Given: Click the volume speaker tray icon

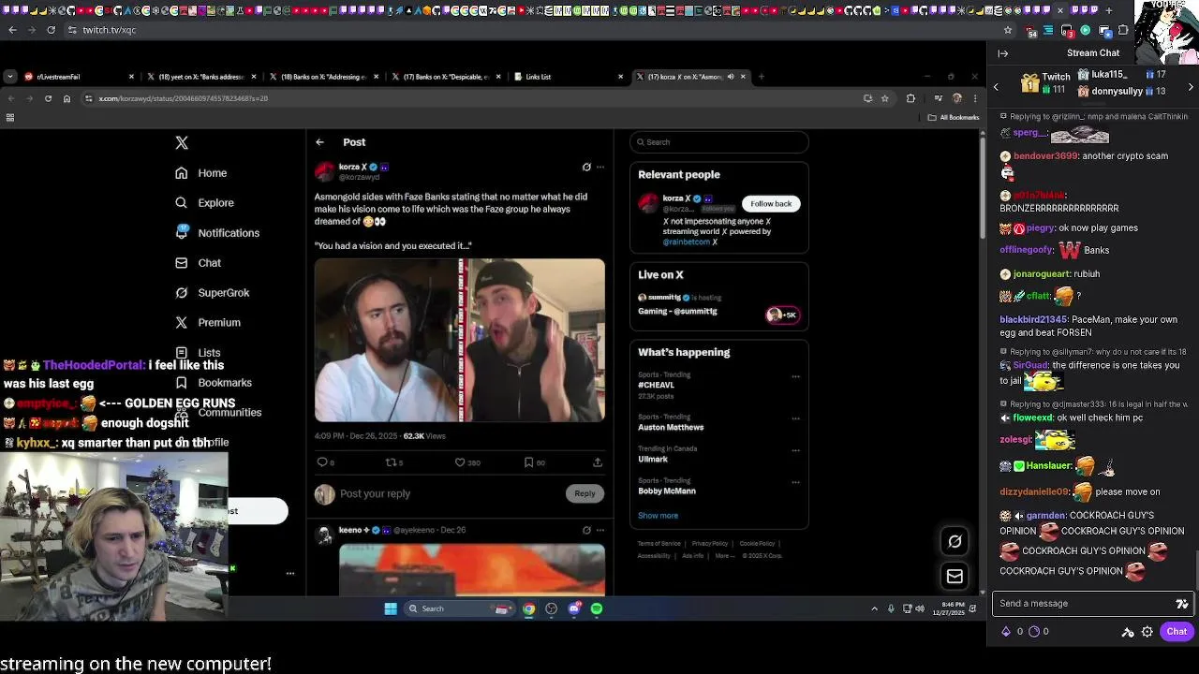Looking at the screenshot, I should coord(919,609).
